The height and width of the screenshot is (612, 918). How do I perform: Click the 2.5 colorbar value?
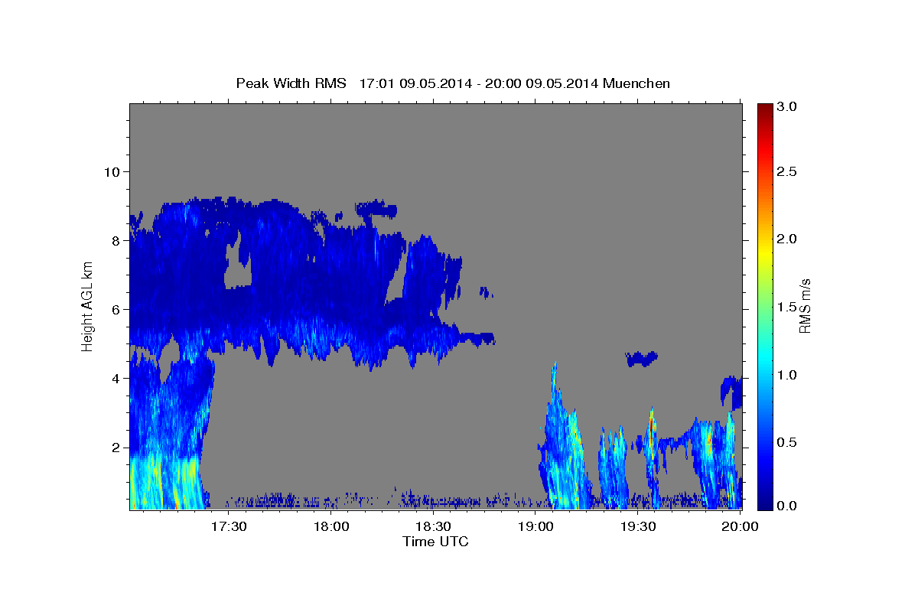pos(786,171)
